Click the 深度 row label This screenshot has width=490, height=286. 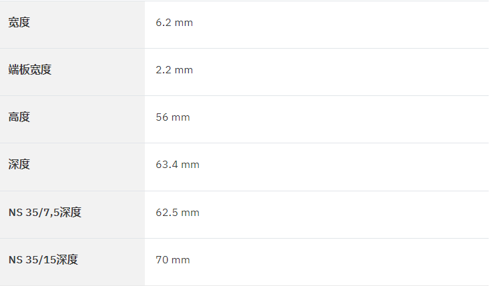(19, 164)
